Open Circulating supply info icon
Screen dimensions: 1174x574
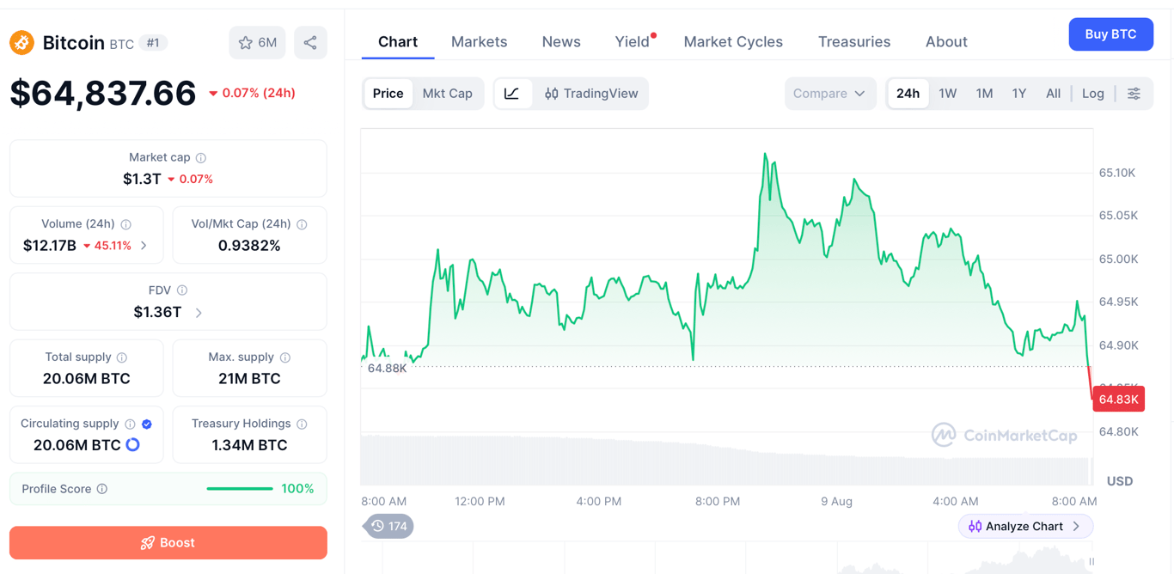point(130,424)
